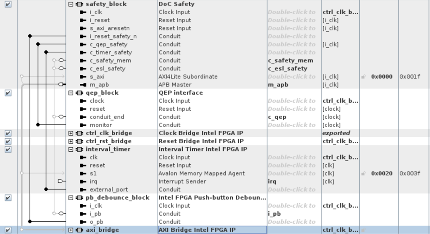Viewport: 430px width, 234px height.
Task: Collapse the interval_timer tree node
Action: click(x=71, y=149)
